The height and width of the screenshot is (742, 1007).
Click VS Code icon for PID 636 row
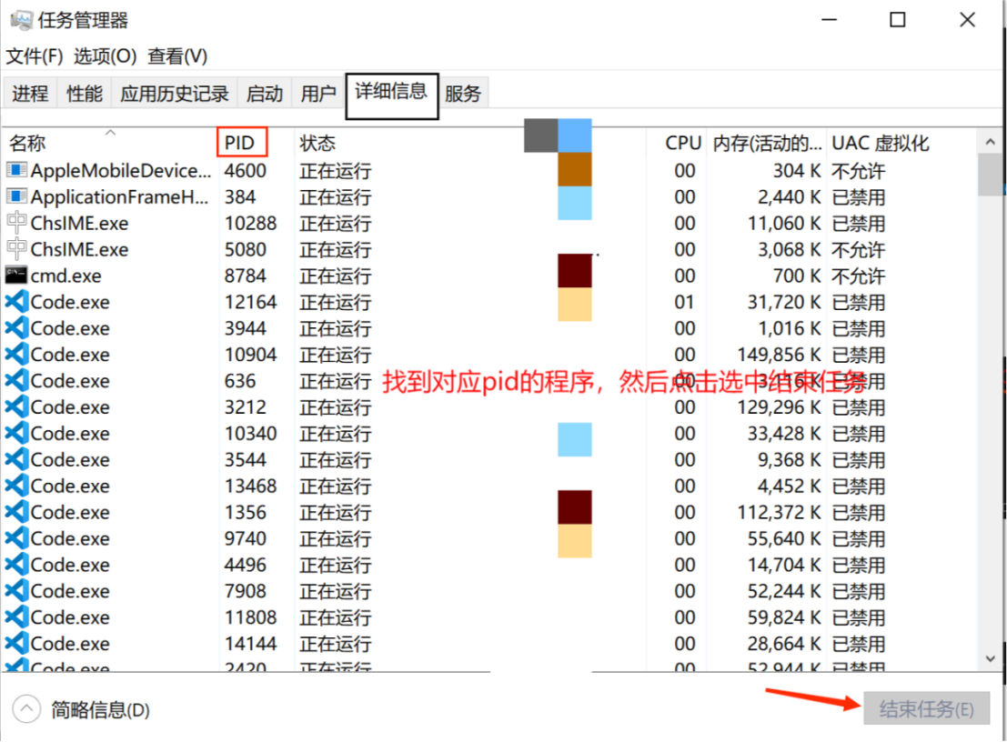(17, 381)
